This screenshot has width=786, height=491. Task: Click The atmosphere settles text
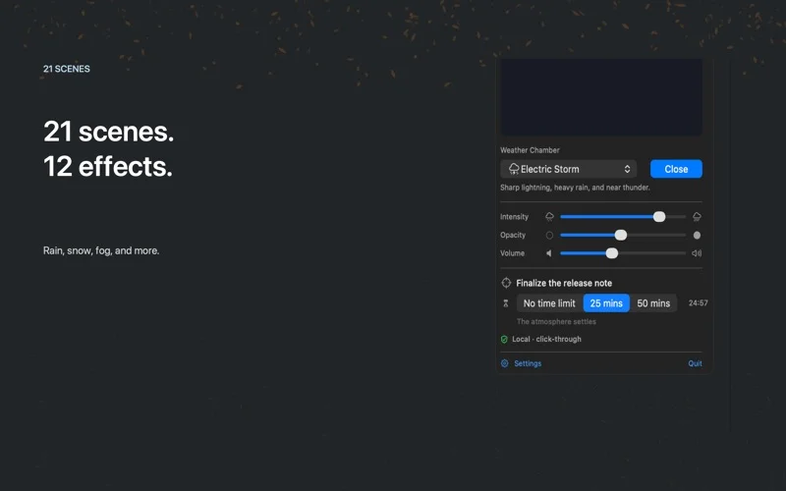click(x=556, y=322)
